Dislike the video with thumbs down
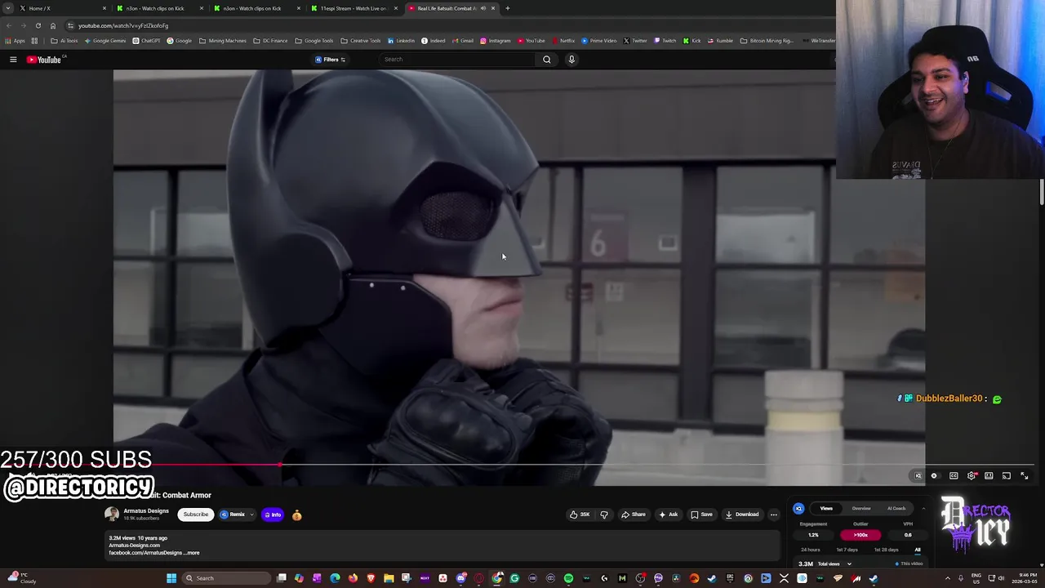Viewport: 1045px width, 588px height. click(x=604, y=514)
